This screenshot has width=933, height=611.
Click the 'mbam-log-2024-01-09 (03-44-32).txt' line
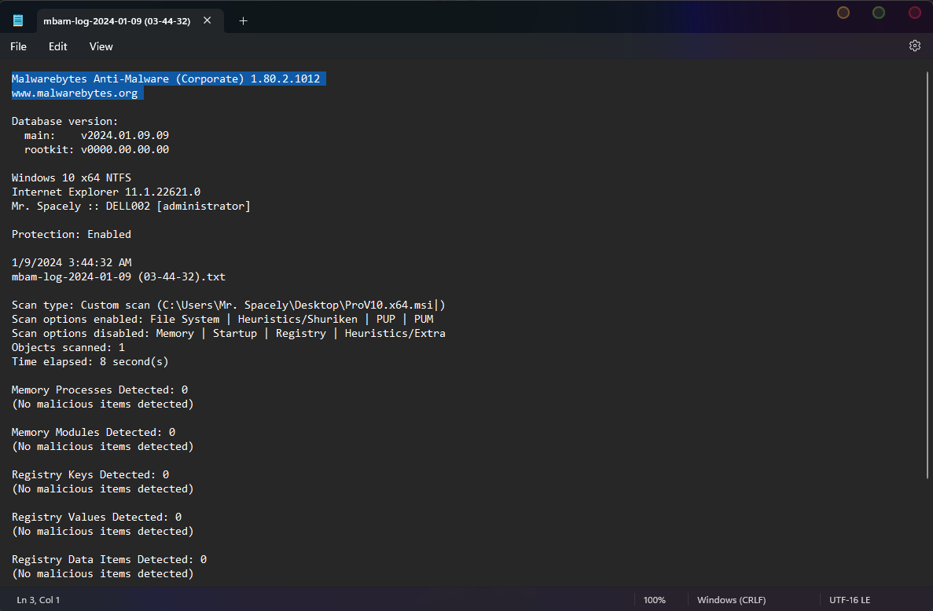click(x=119, y=277)
